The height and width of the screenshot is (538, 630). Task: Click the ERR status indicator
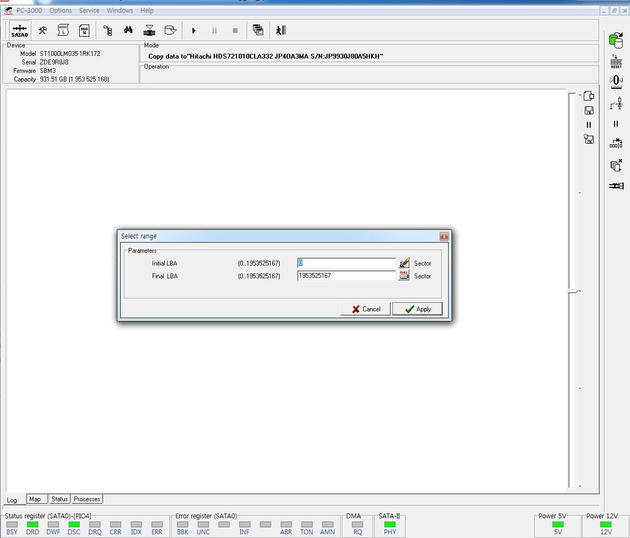pyautogui.click(x=157, y=524)
